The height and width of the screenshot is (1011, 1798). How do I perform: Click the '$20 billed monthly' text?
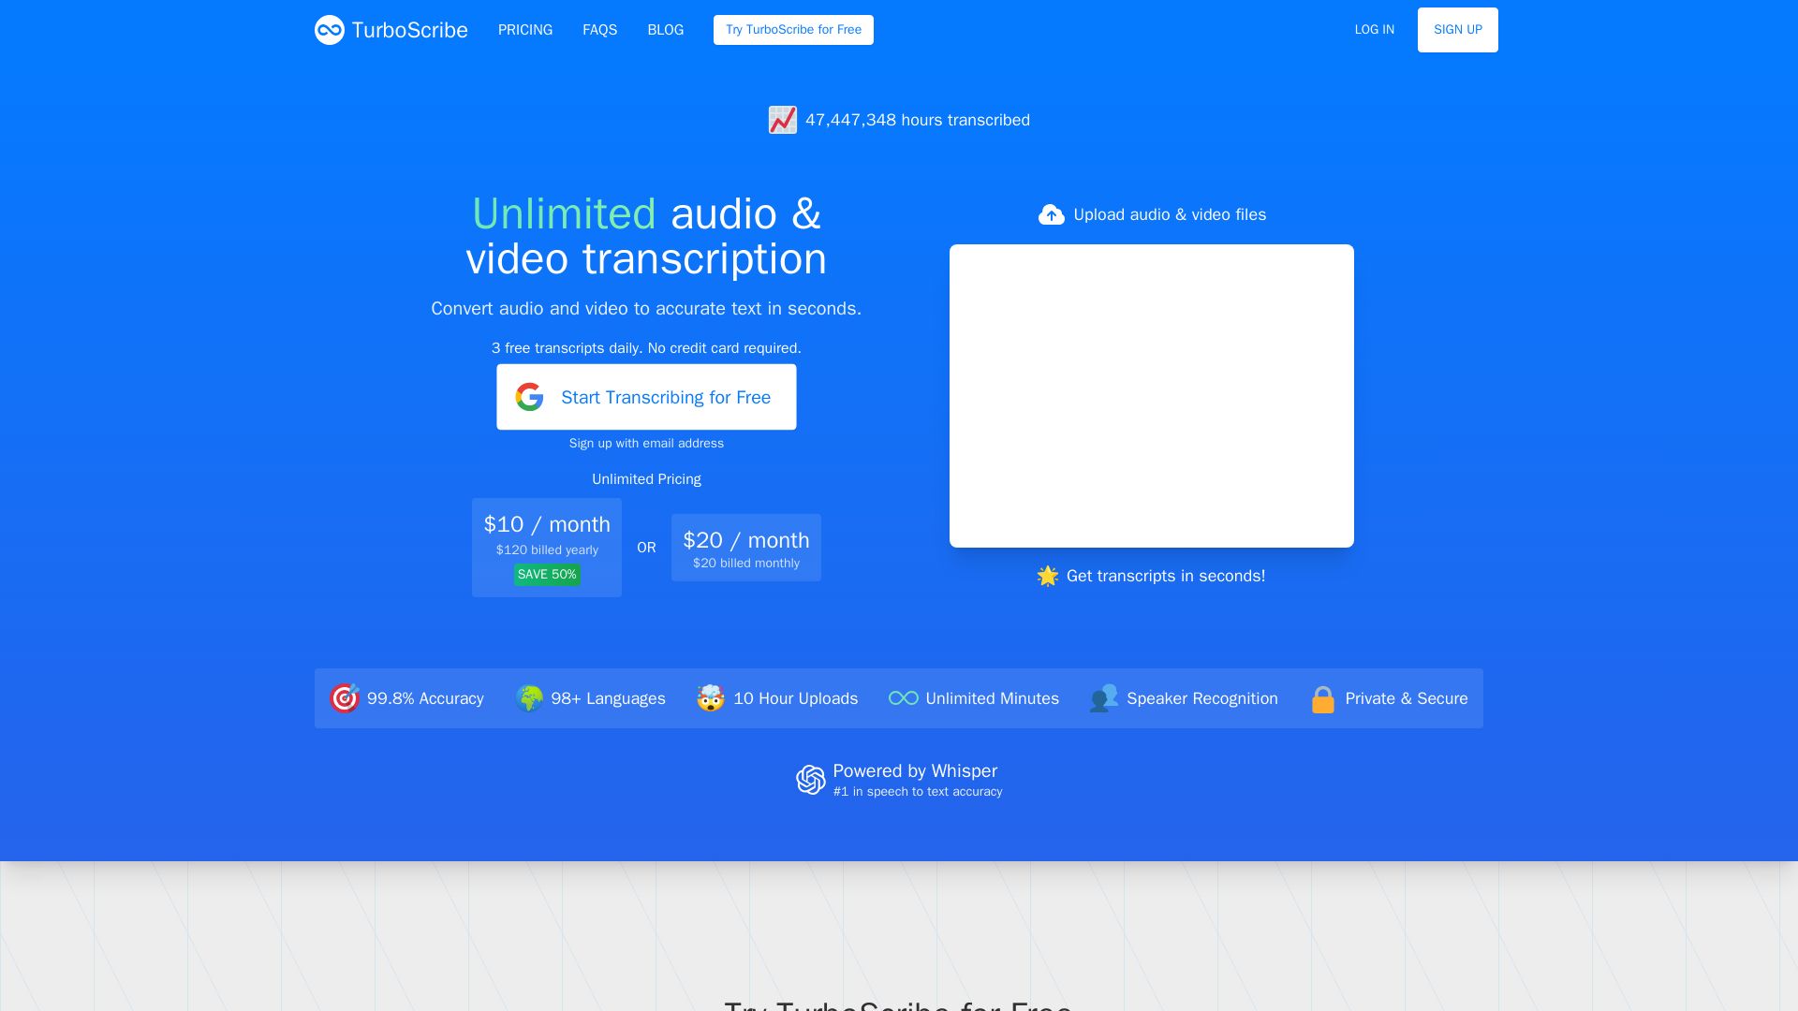pyautogui.click(x=746, y=564)
